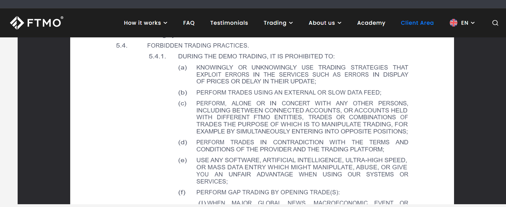Click the FTMO wordmark text in header
This screenshot has height=207, width=506.
pos(44,23)
